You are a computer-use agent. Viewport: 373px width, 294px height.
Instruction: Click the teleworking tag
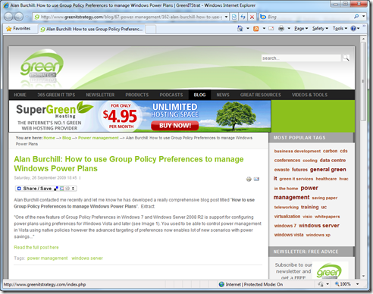[x=287, y=207]
